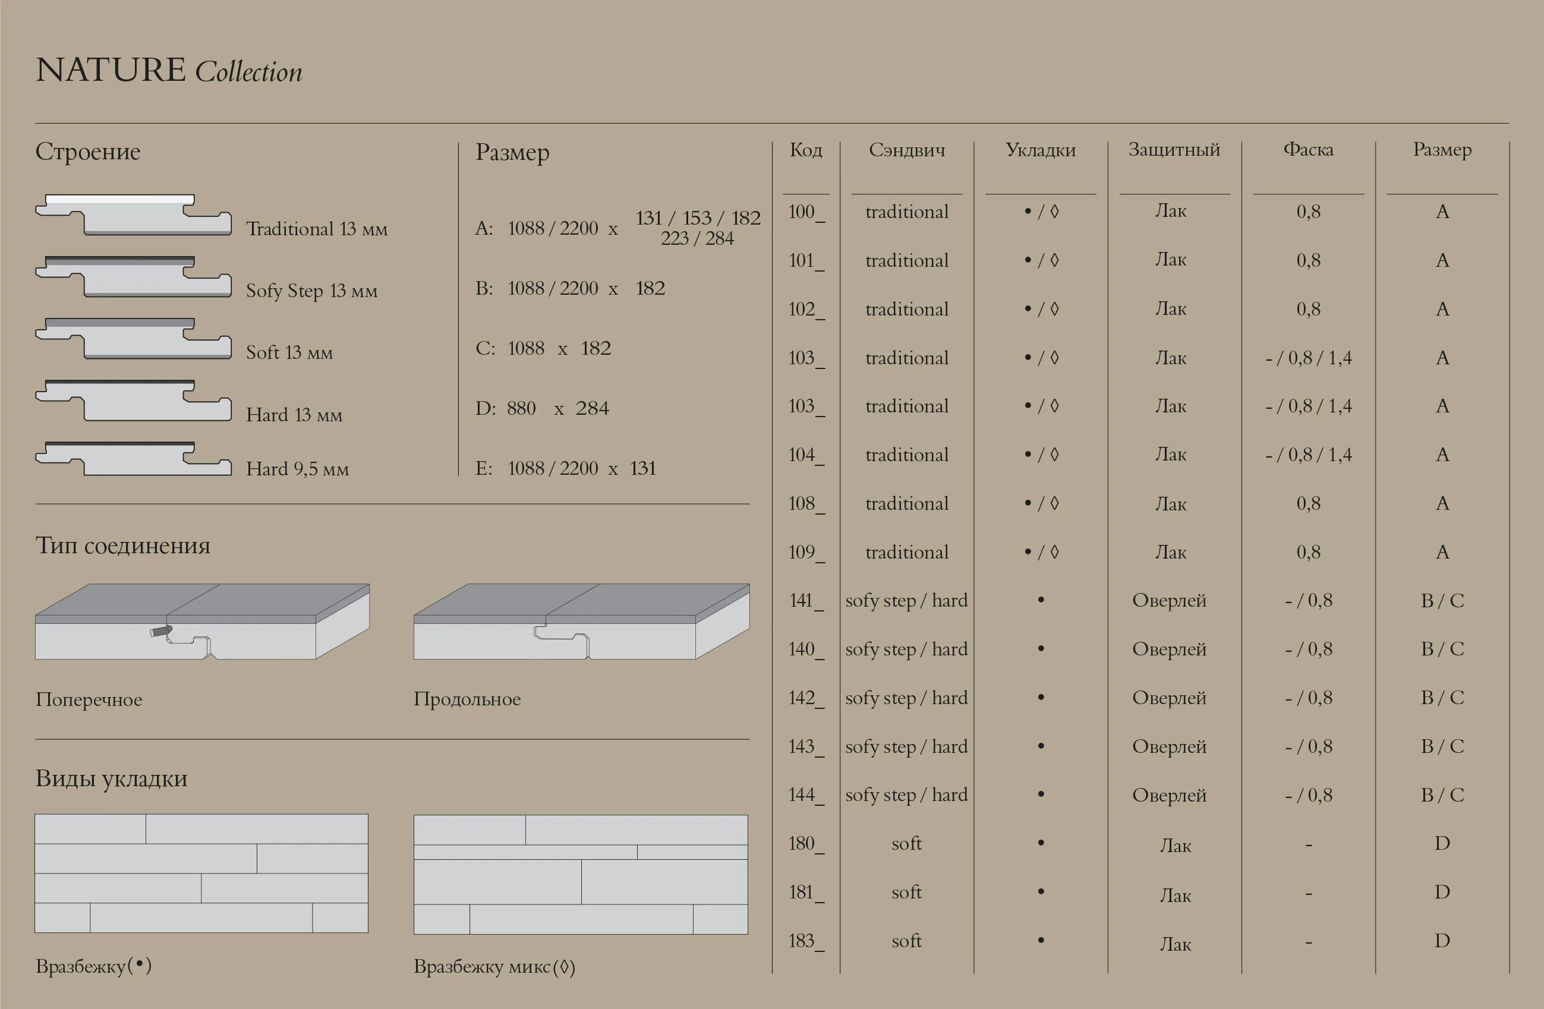Click the Traditional 13 мм plank profile diagram

tap(134, 215)
